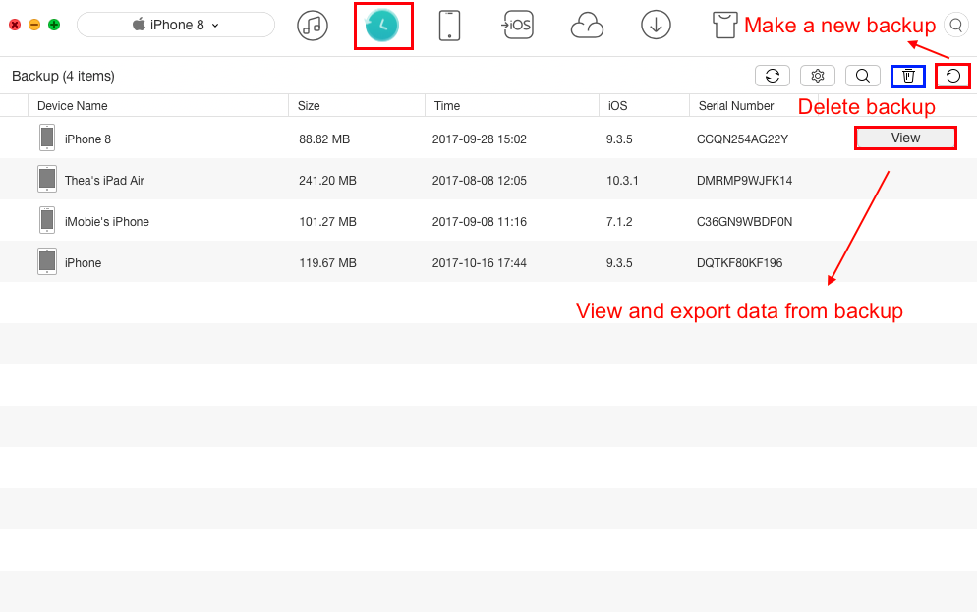Click the device icon beside DQTKF80KF196 backup
This screenshot has width=977, height=613.
[47, 261]
